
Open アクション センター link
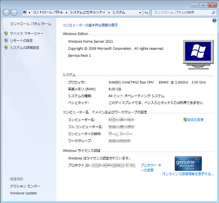pyautogui.click(x=25, y=186)
